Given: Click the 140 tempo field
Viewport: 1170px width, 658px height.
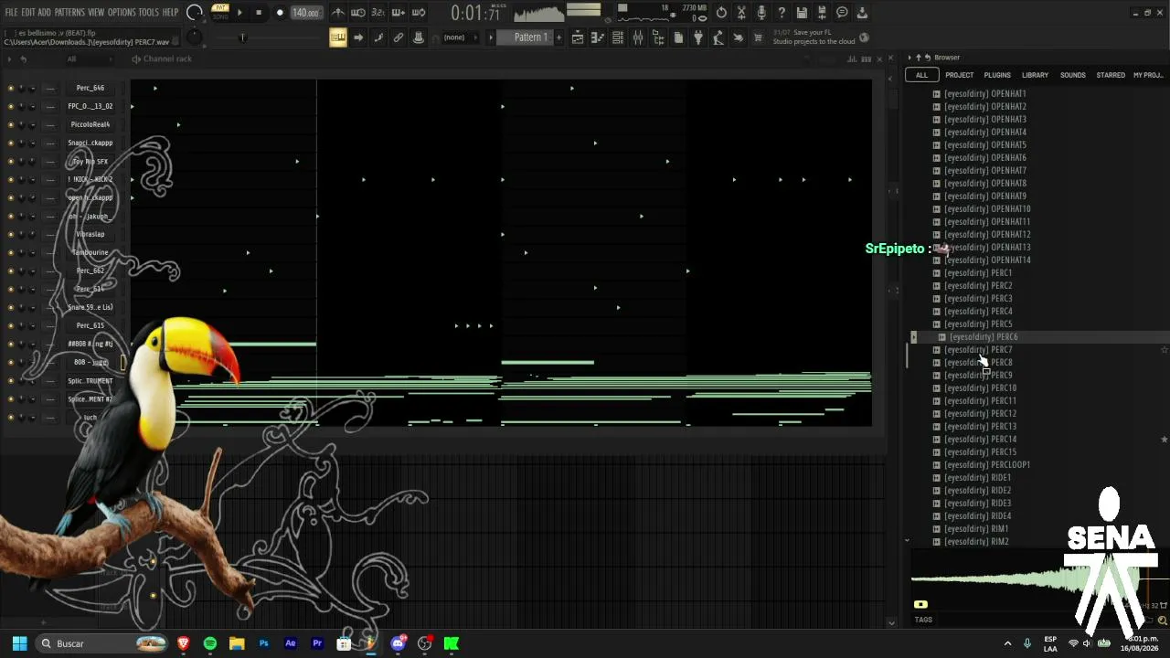Looking at the screenshot, I should coord(305,13).
